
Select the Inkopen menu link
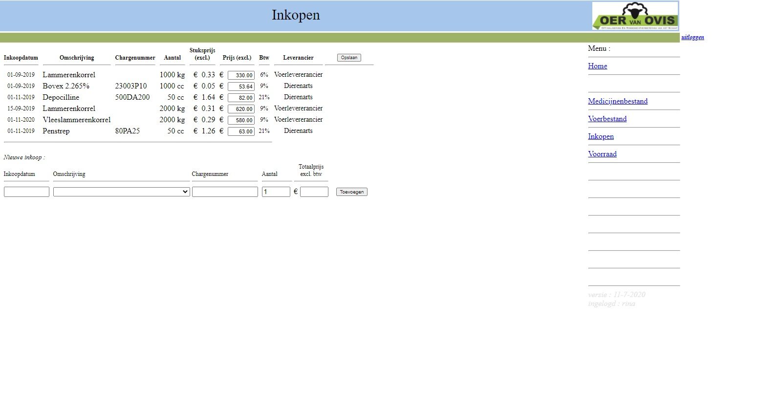click(601, 136)
